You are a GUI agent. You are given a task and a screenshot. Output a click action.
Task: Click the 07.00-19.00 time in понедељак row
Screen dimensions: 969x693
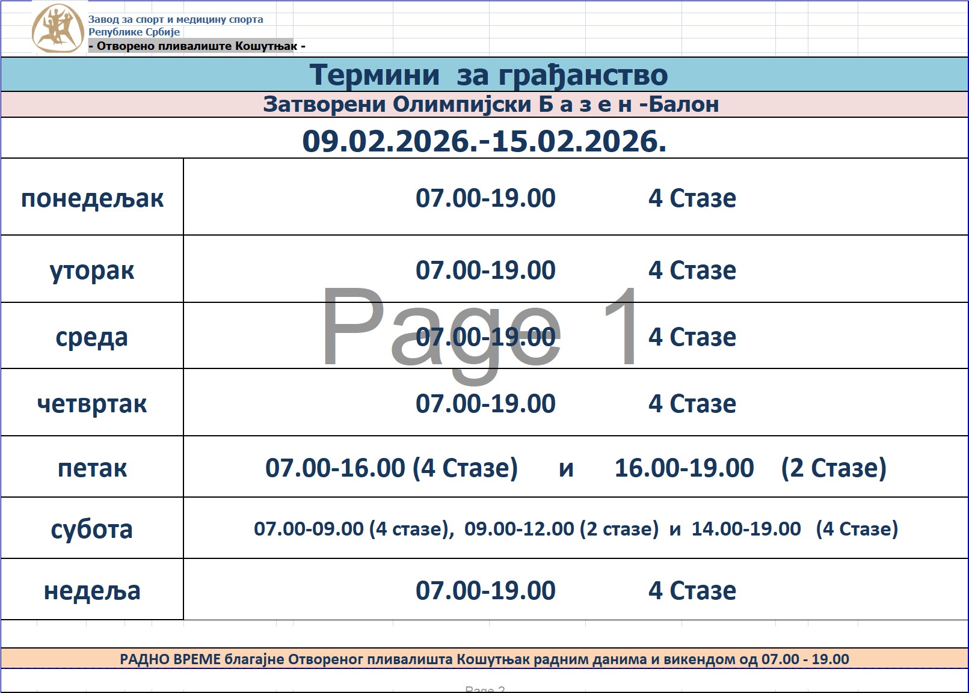click(485, 198)
